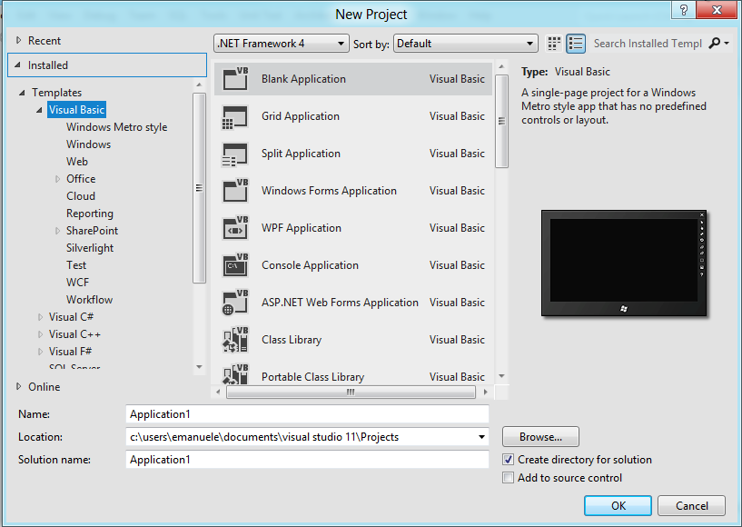Screen dimensions: 742x527
Task: Pick the Console Application icon
Action: 235,265
